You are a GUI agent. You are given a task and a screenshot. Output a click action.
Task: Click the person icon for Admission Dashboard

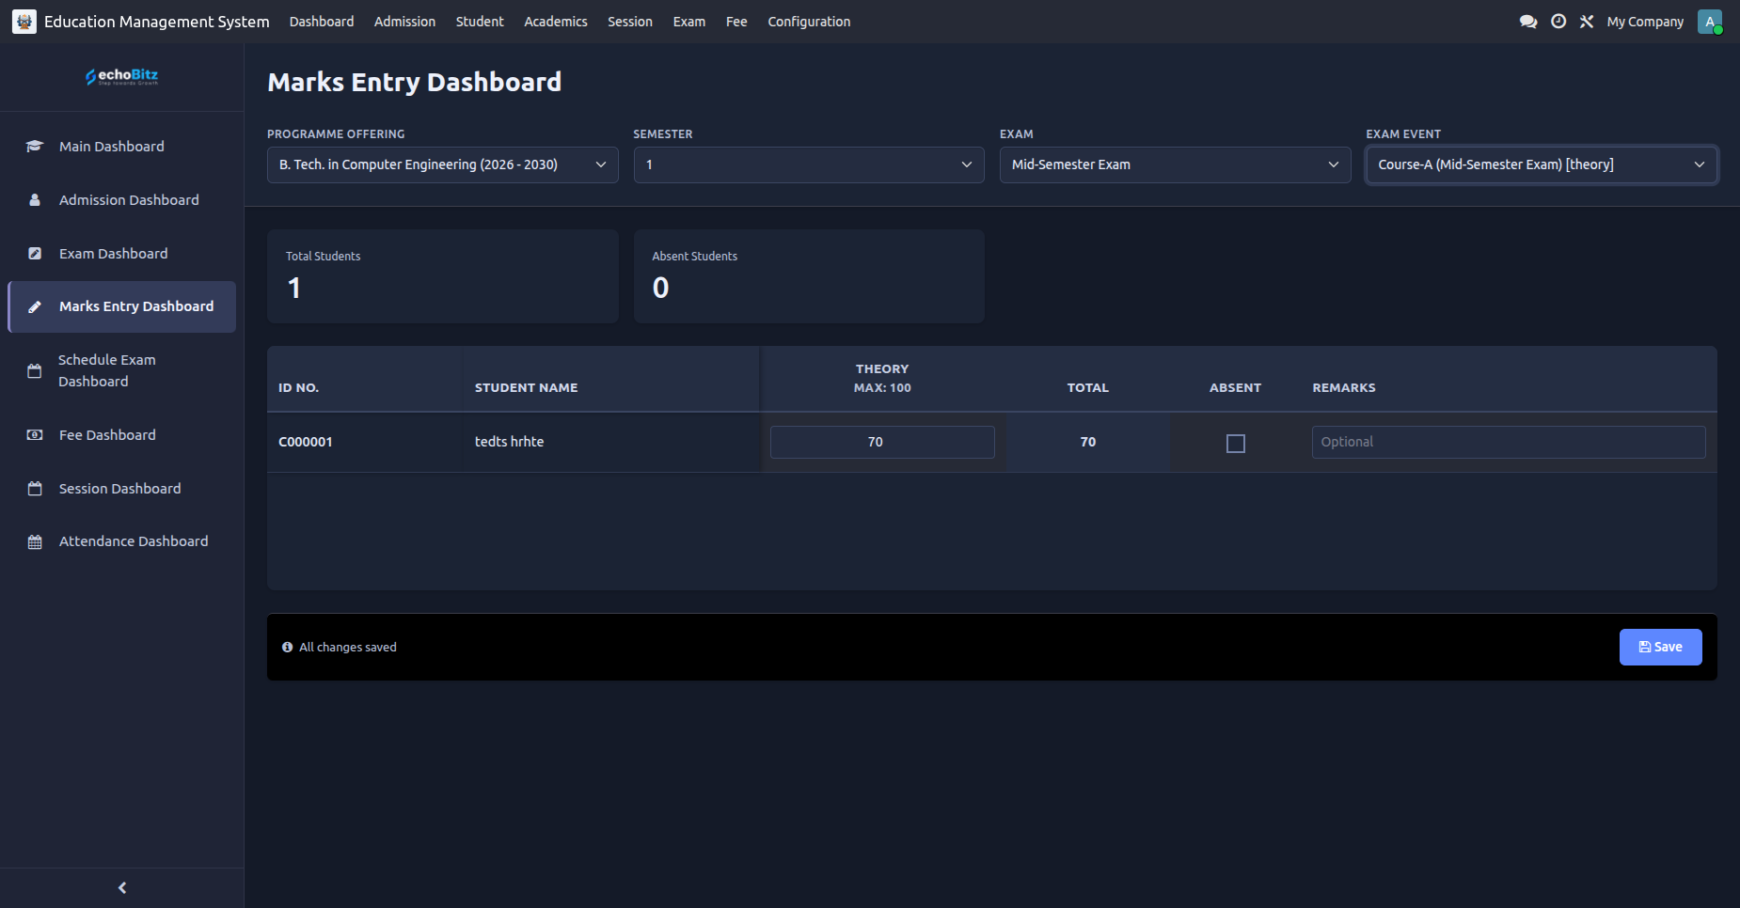35,200
